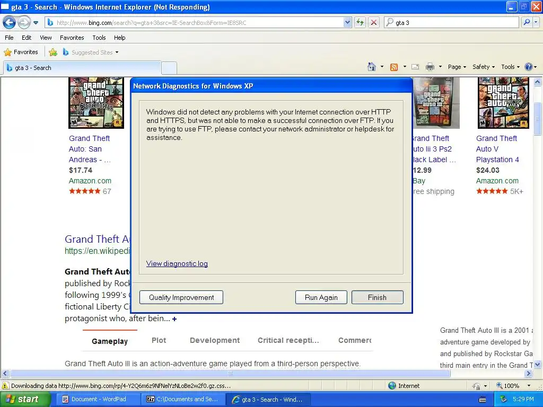Open the Help menu
543x407 pixels.
tap(119, 38)
